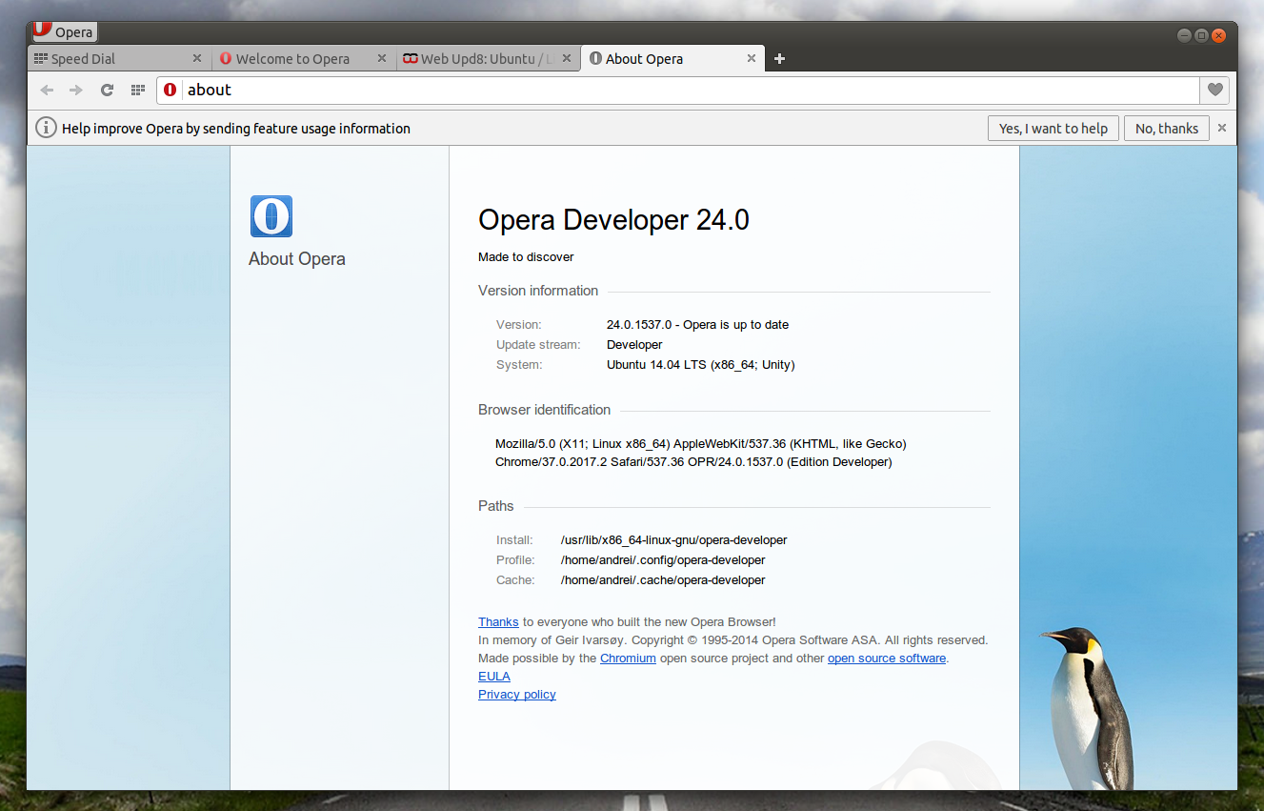Screen dimensions: 1264x811
Task: Select the About Opera tab
Action: 672,58
